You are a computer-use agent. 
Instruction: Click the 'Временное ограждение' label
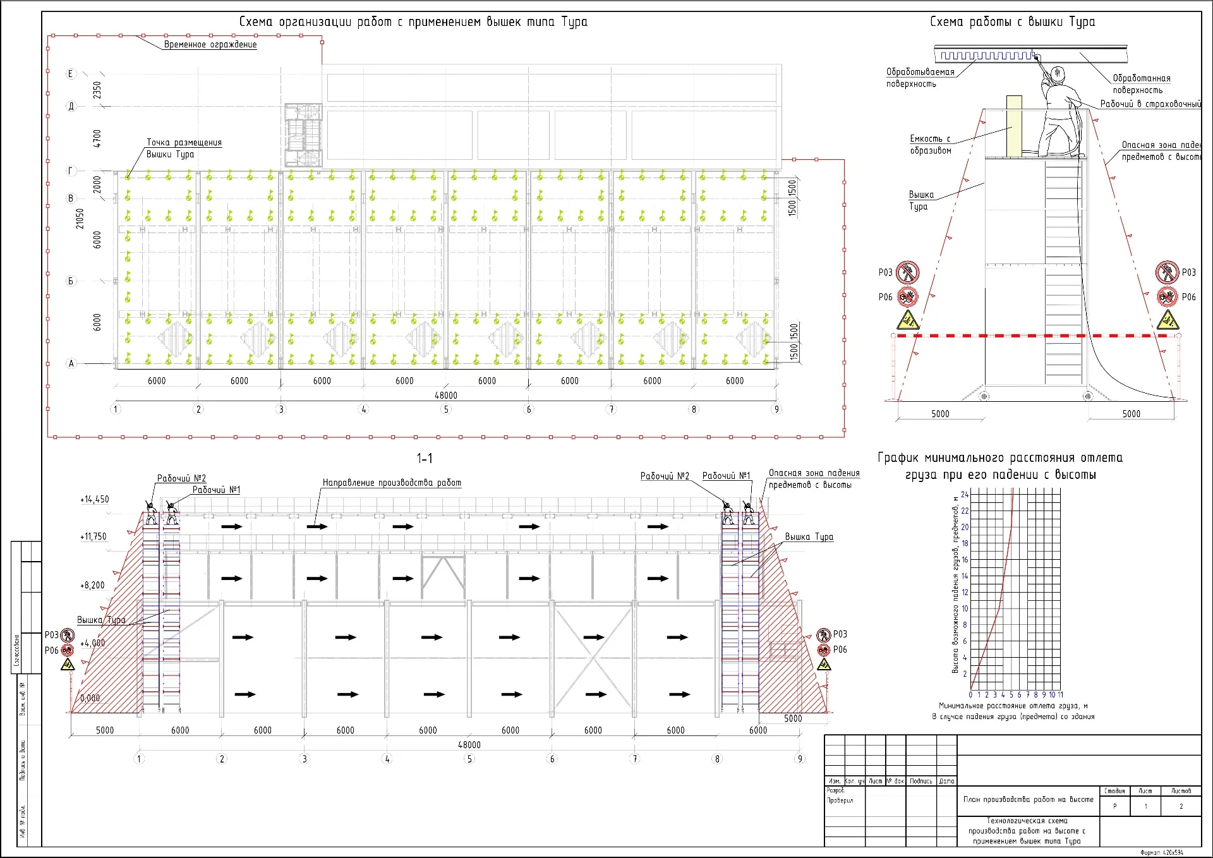(210, 44)
